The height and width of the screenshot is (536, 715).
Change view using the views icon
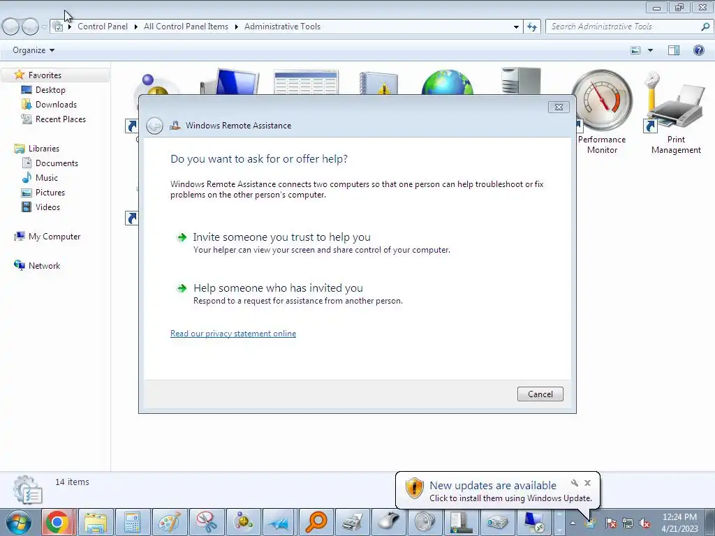point(635,50)
